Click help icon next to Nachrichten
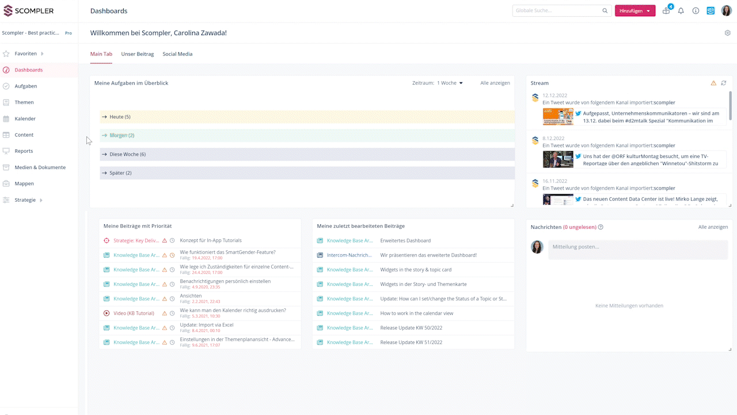The width and height of the screenshot is (737, 415). 601,227
